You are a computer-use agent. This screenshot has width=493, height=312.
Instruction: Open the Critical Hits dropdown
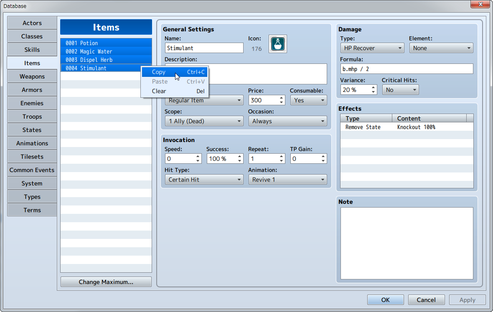[400, 90]
